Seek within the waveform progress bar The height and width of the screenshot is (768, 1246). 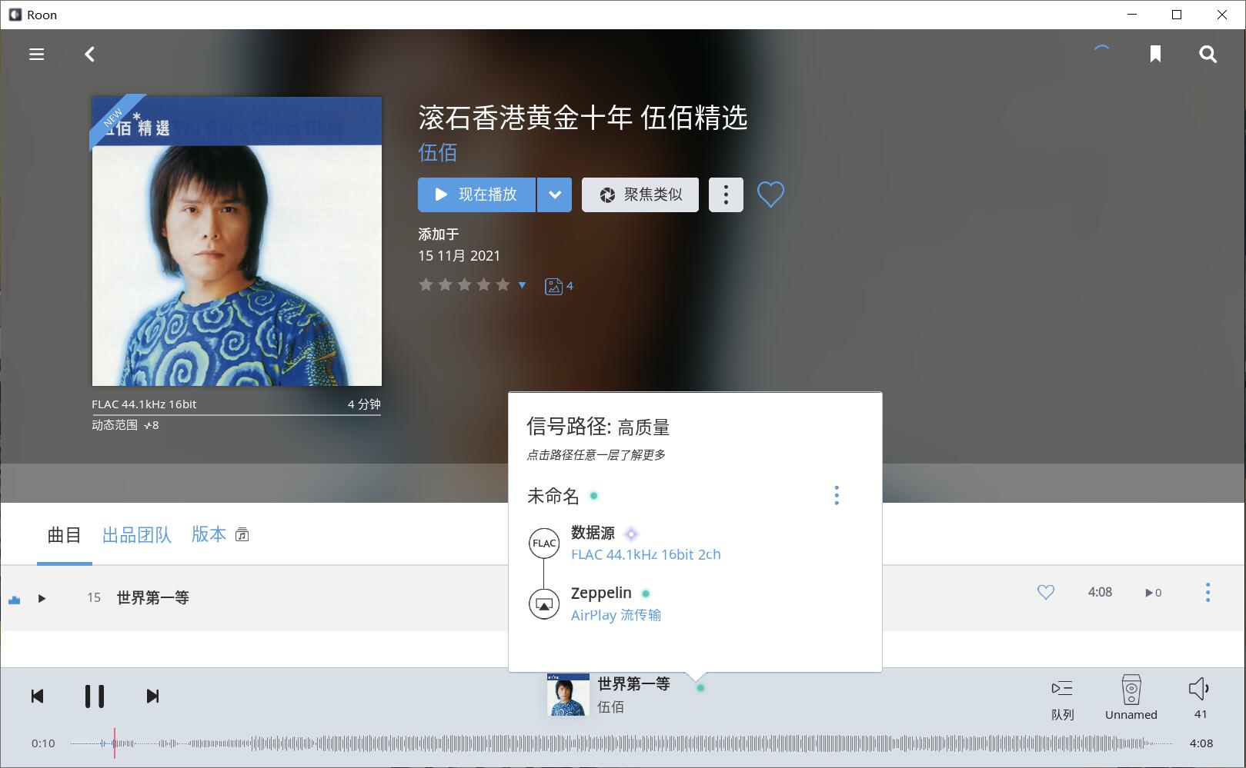(616, 743)
